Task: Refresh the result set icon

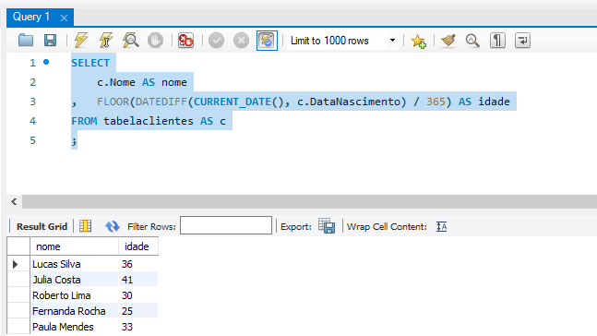Action: coord(113,226)
